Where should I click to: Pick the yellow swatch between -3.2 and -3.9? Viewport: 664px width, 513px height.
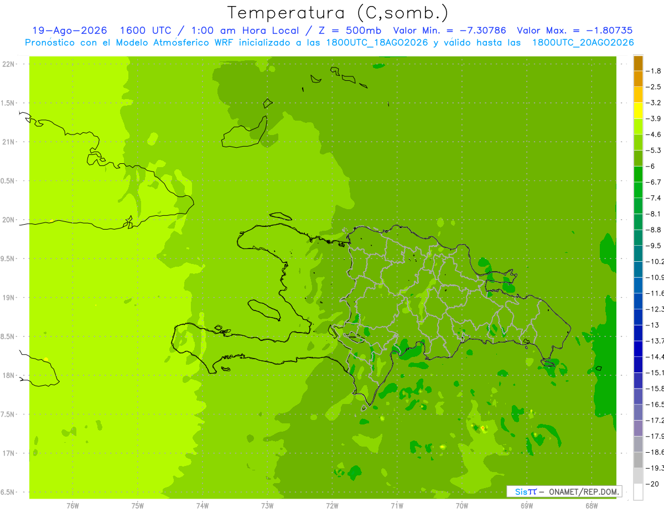pos(638,111)
